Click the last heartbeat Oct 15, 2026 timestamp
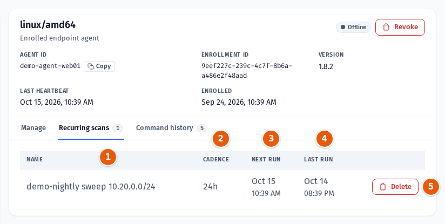Screen dimensions: 445x224 pyautogui.click(x=57, y=102)
